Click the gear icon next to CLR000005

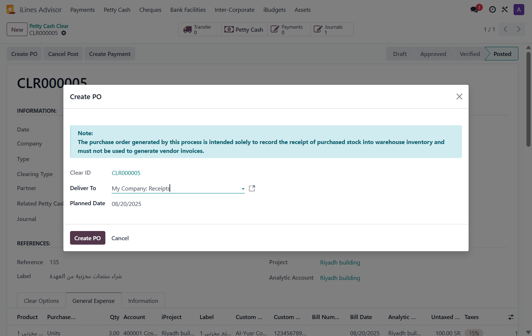coord(64,33)
